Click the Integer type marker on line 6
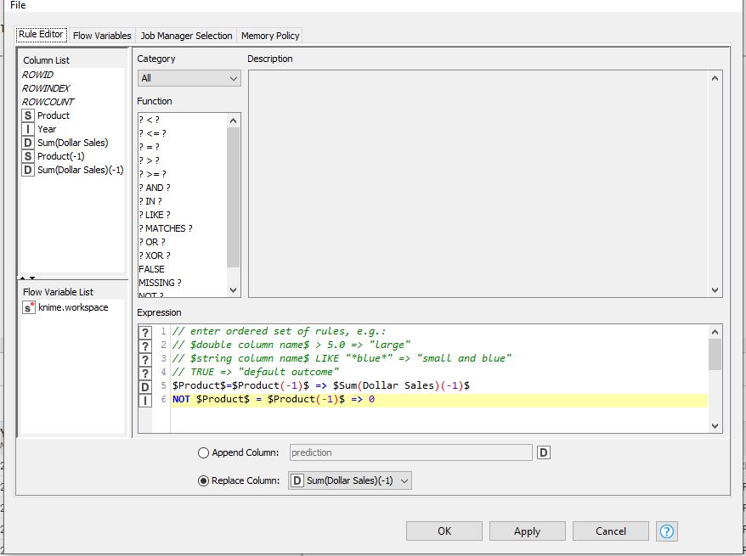The image size is (746, 556). point(145,400)
